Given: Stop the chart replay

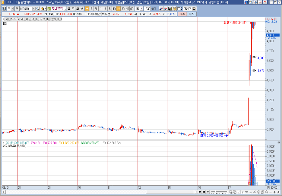Looking at the screenshot, I should pos(204,192).
